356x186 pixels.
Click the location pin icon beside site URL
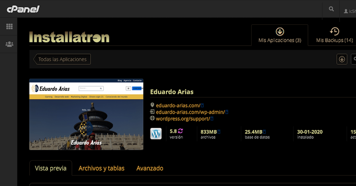[x=152, y=105]
